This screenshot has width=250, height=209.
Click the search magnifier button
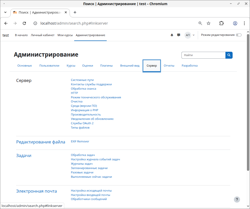click(229, 55)
